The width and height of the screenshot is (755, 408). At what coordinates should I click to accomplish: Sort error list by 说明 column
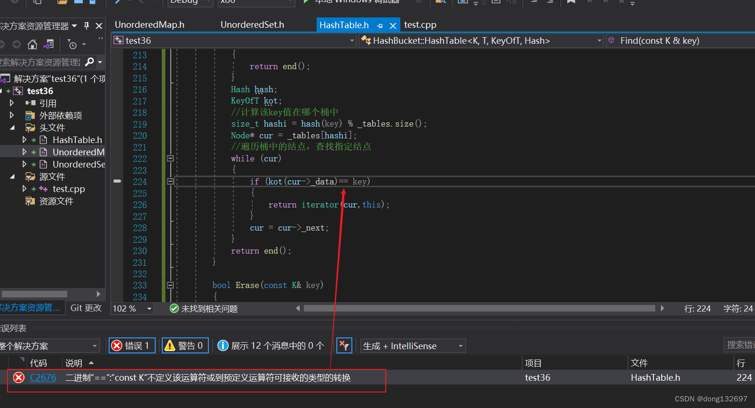point(73,363)
